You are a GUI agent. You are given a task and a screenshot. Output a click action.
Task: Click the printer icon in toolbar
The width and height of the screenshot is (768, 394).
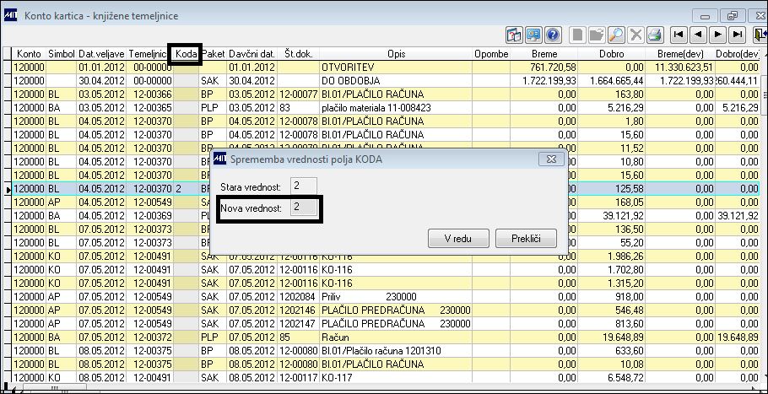point(655,35)
